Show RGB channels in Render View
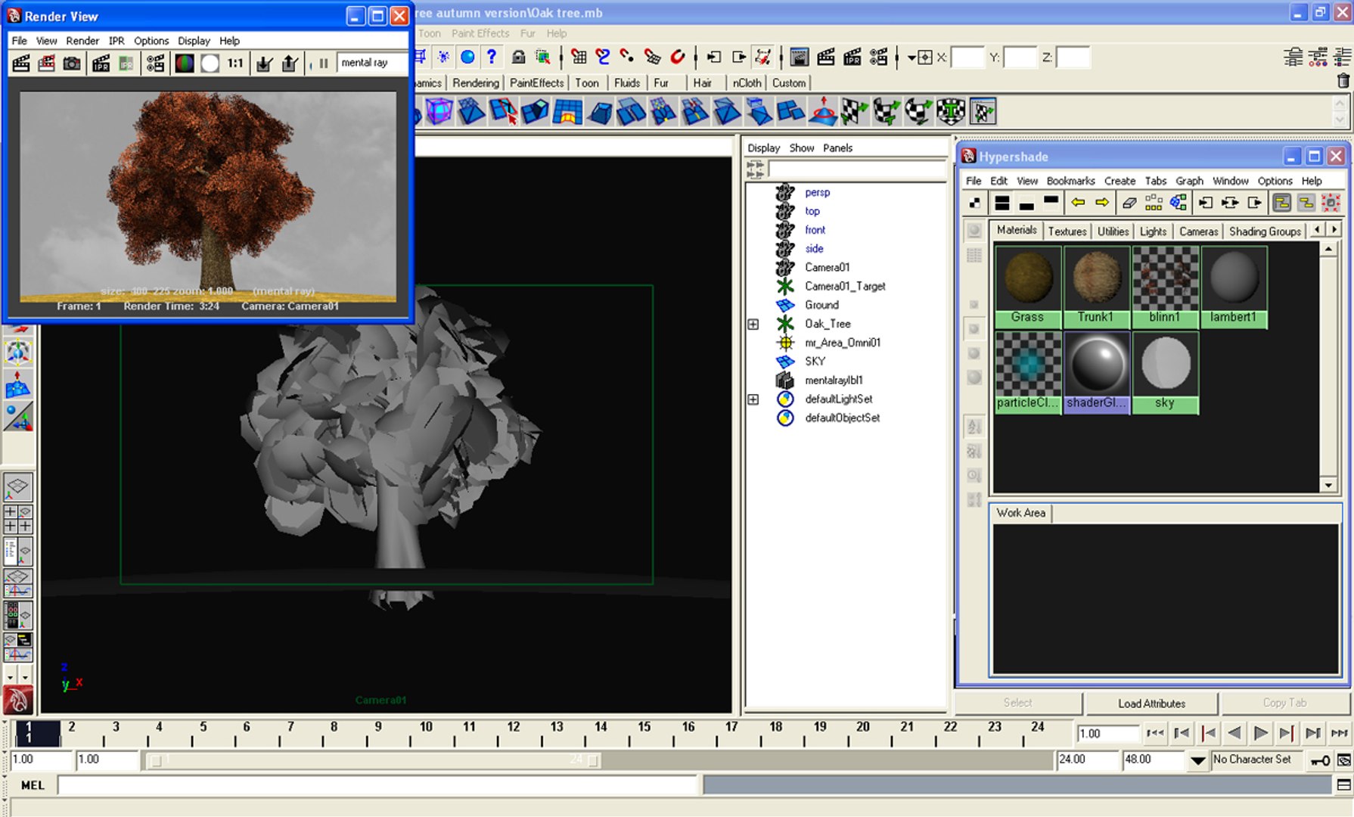Viewport: 1354px width, 817px height. [x=184, y=64]
